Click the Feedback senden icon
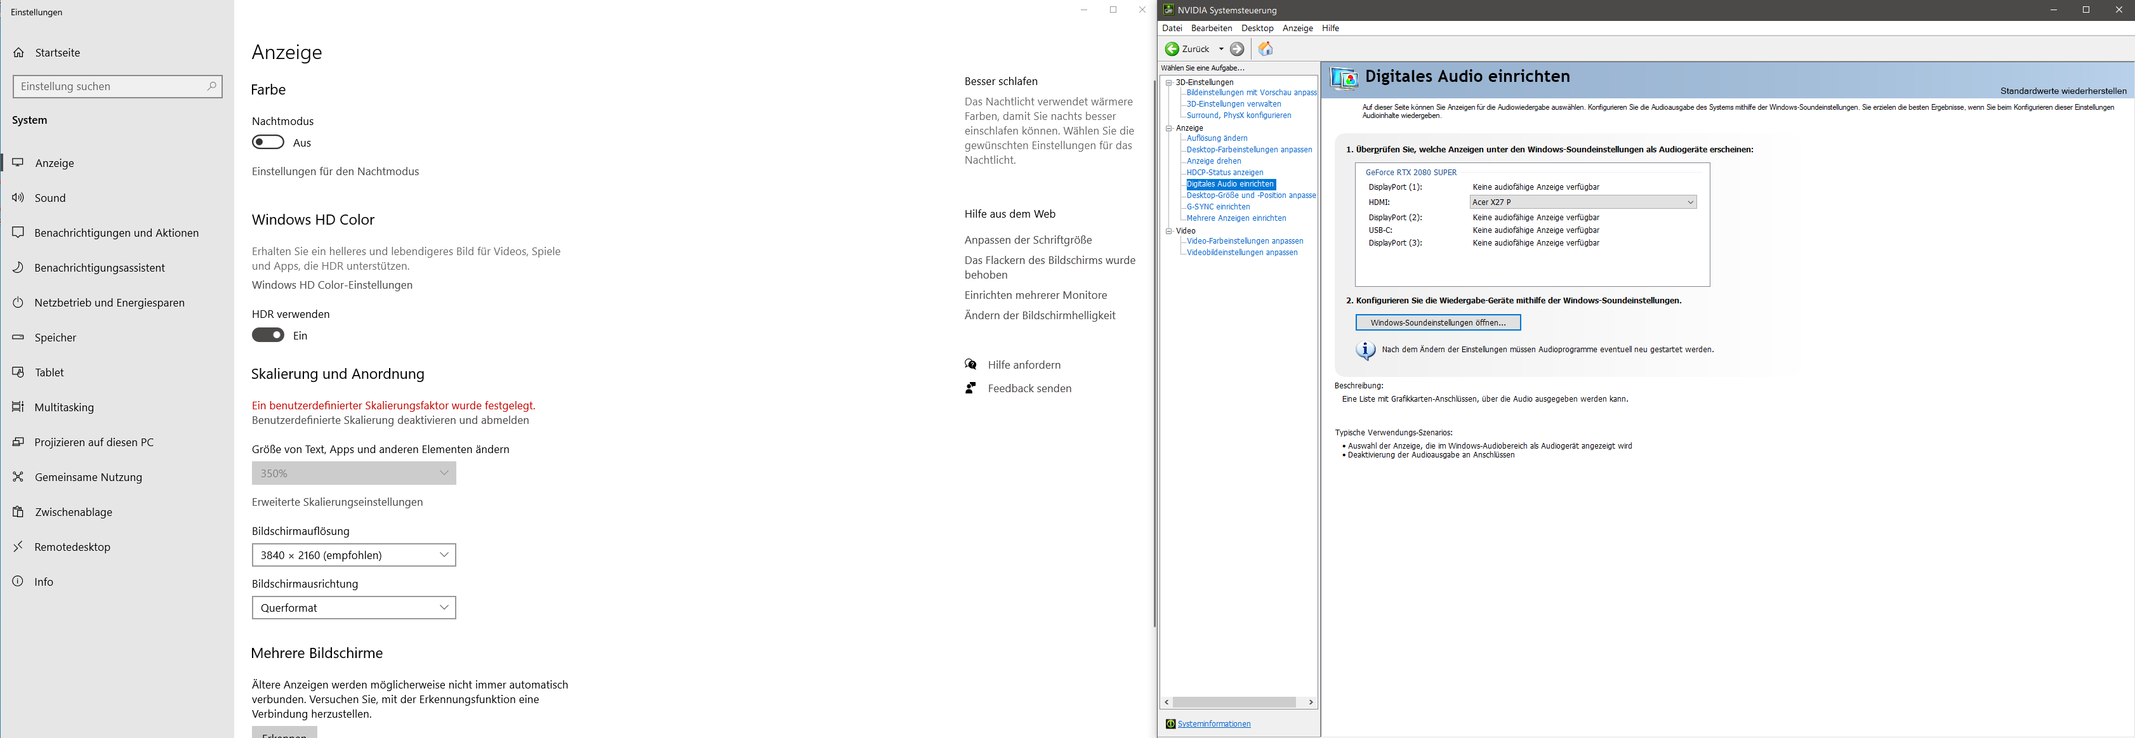This screenshot has width=2135, height=738. (x=970, y=388)
